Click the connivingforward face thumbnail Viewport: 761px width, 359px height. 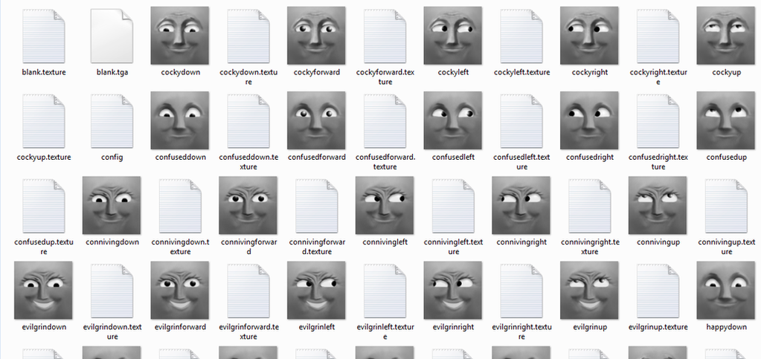coord(248,205)
